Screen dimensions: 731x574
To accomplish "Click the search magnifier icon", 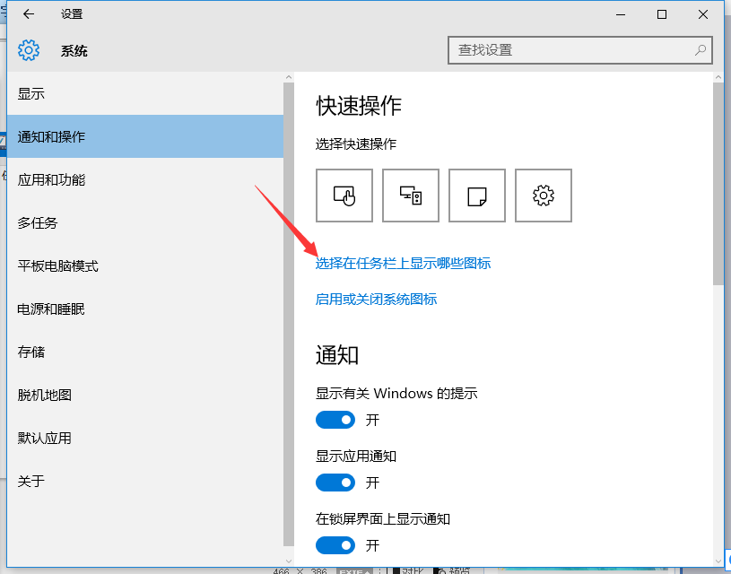I will pyautogui.click(x=700, y=50).
